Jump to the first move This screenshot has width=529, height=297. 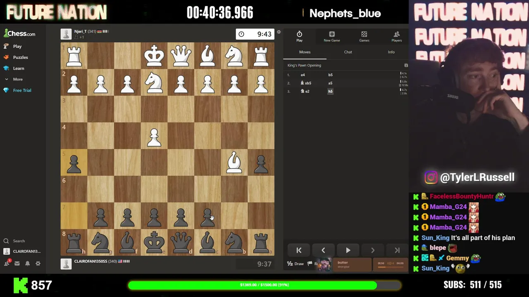(299, 250)
